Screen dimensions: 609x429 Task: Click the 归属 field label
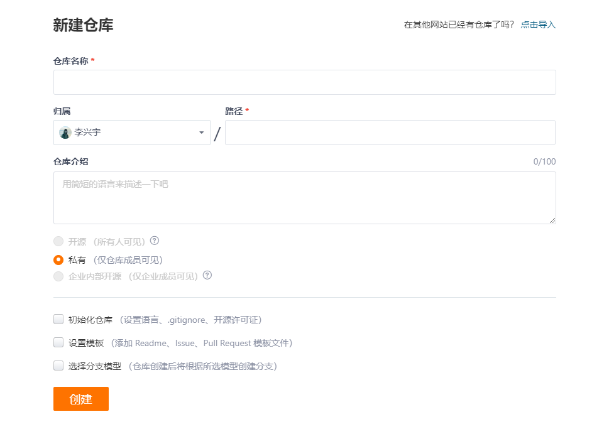coord(62,111)
